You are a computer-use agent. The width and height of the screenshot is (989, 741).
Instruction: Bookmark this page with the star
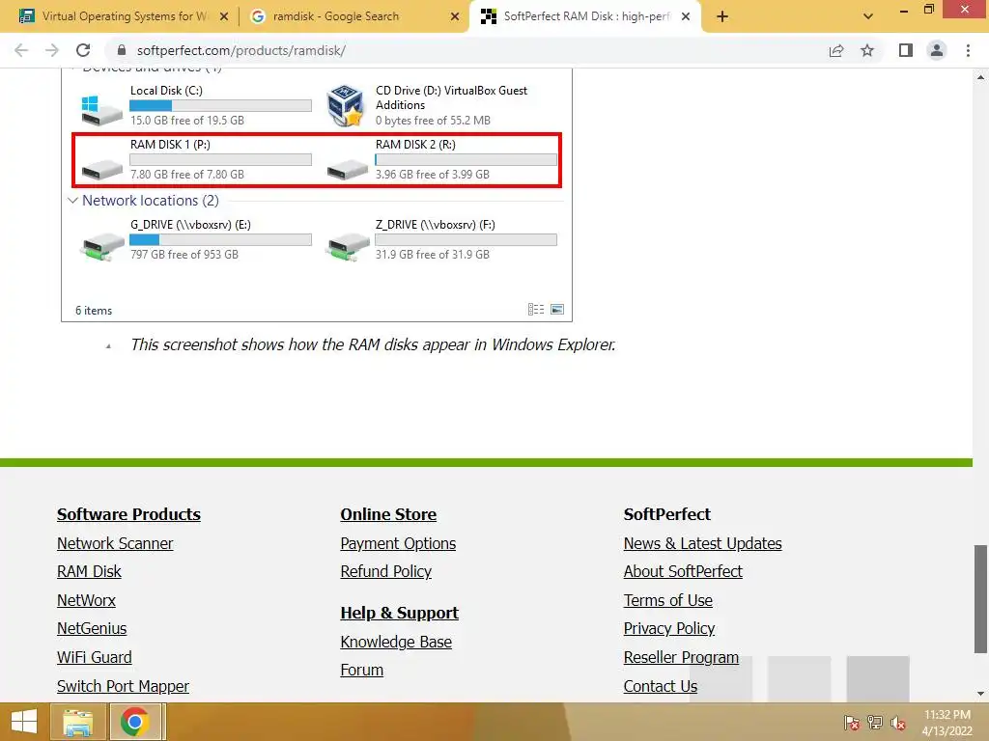click(867, 50)
